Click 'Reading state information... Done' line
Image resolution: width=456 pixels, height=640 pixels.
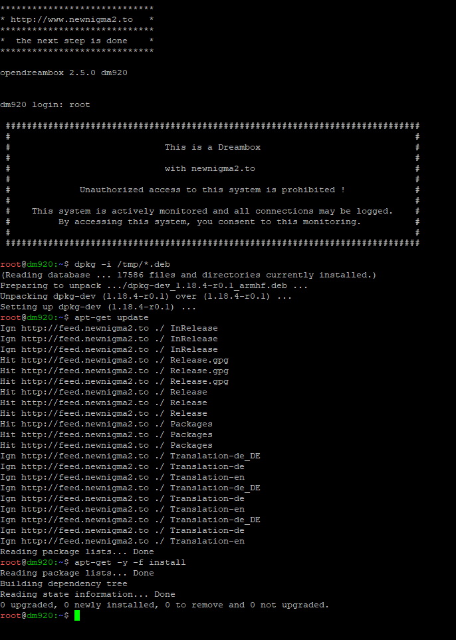point(87,594)
